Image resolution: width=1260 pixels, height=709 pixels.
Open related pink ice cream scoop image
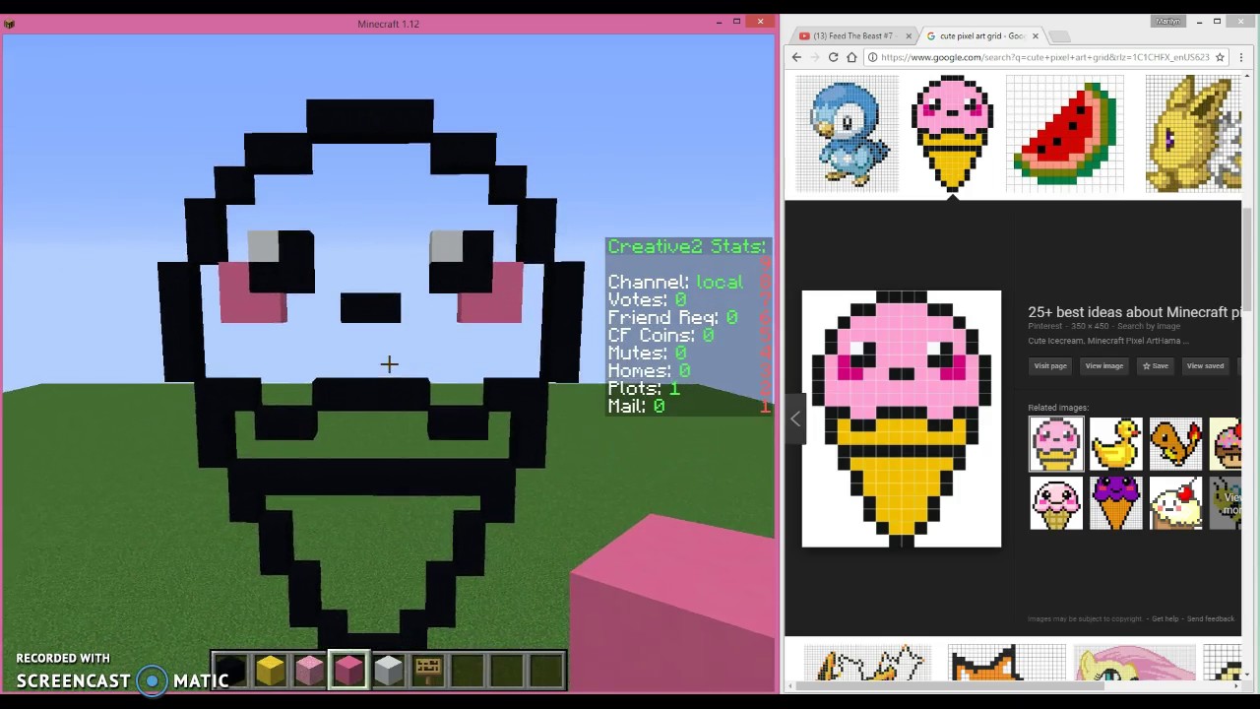tap(1056, 444)
